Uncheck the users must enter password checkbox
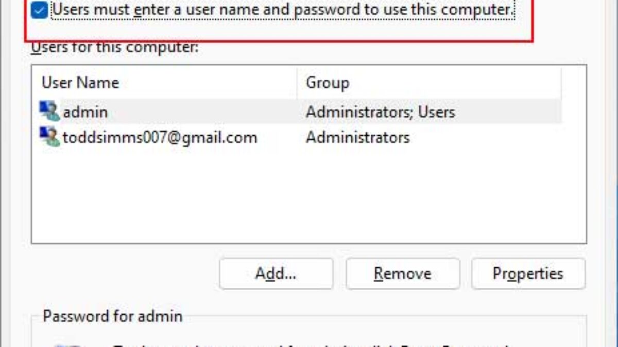This screenshot has width=618, height=347. [x=39, y=10]
